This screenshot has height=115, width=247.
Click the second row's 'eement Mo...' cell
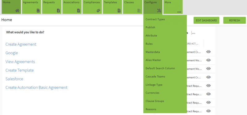(194, 60)
